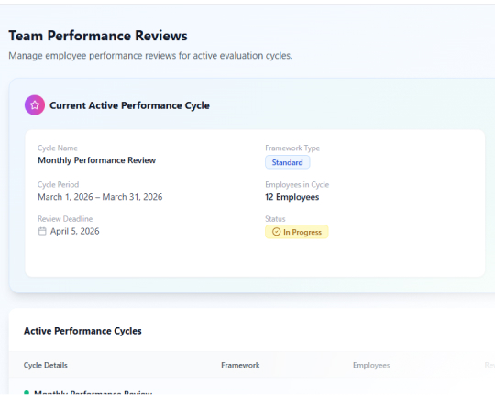Click the March 1 – March 31 cycle period
This screenshot has width=495, height=395.
[100, 197]
